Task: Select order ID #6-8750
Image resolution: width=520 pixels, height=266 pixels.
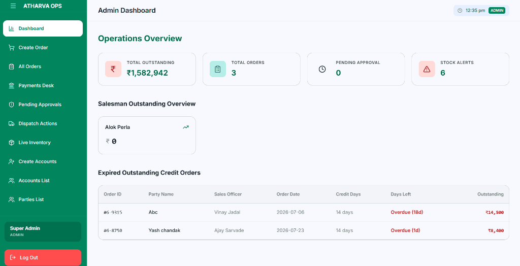Action: tap(113, 230)
